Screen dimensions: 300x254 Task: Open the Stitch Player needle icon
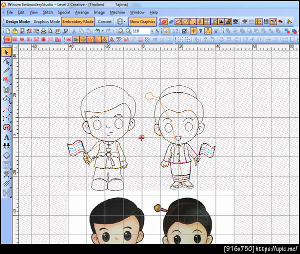200,31
